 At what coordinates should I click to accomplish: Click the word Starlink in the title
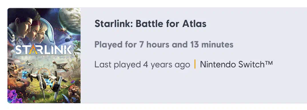coord(113,24)
